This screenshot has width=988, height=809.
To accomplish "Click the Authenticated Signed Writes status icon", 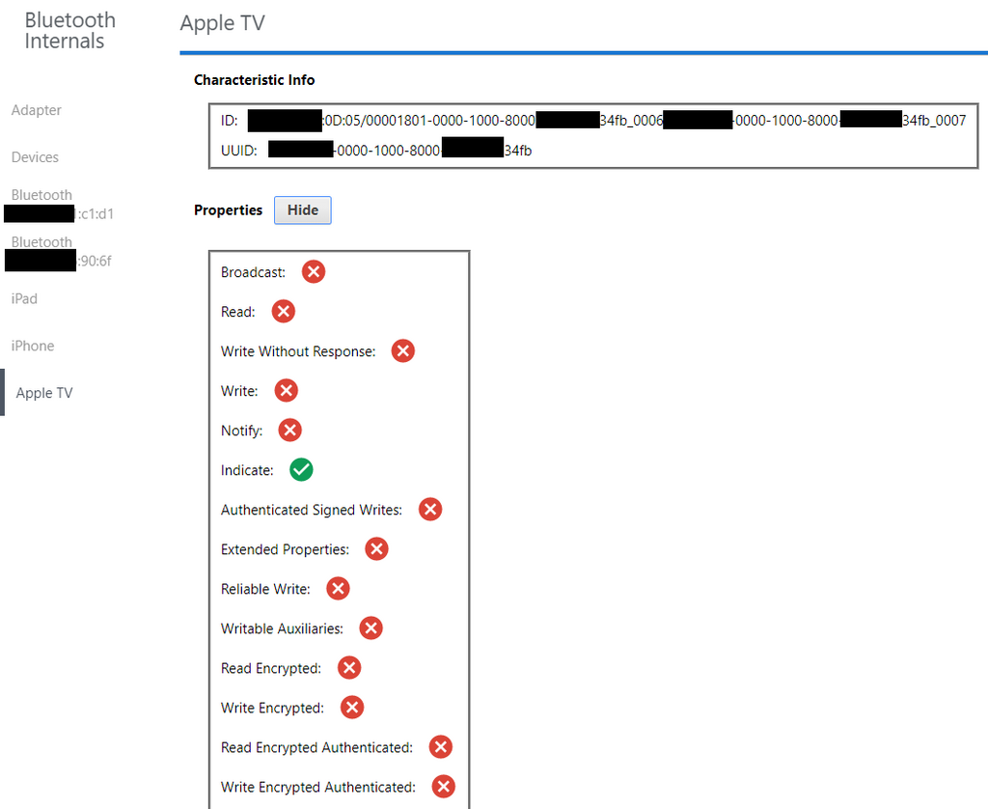I will click(430, 509).
